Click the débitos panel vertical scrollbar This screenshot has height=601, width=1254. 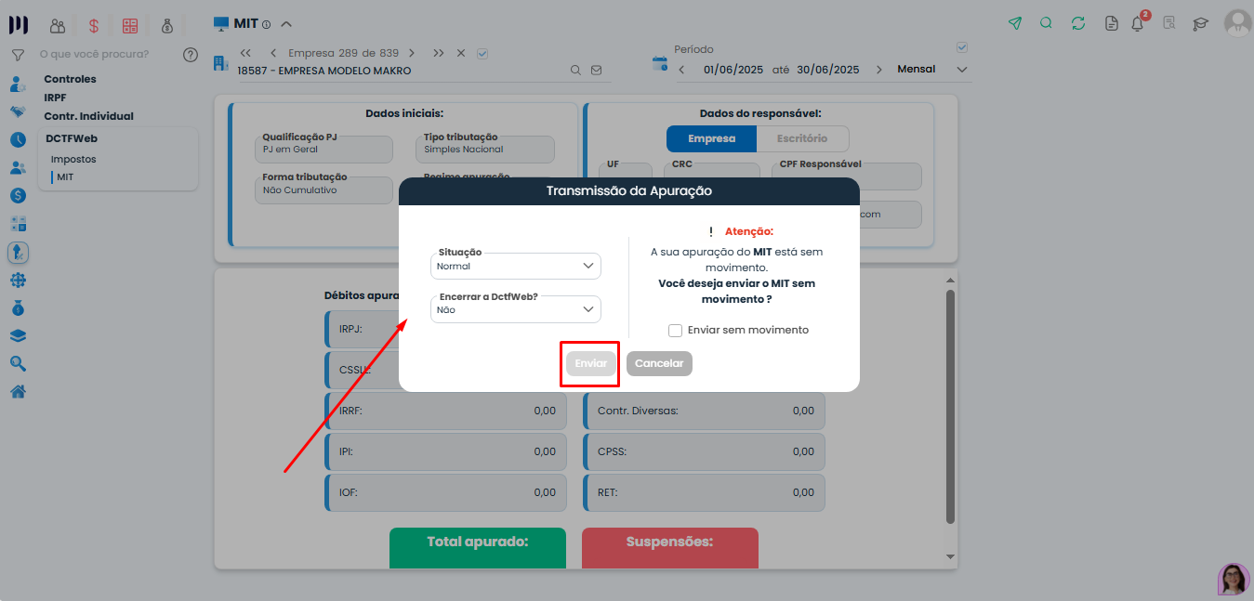[x=950, y=406]
